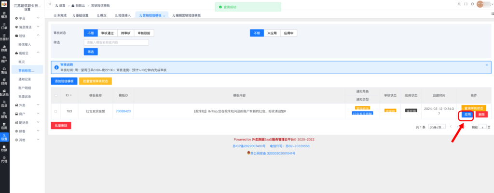The height and width of the screenshot is (193, 494).
Task: Open 应用 in the dark left rail
Action: click(x=4, y=126)
